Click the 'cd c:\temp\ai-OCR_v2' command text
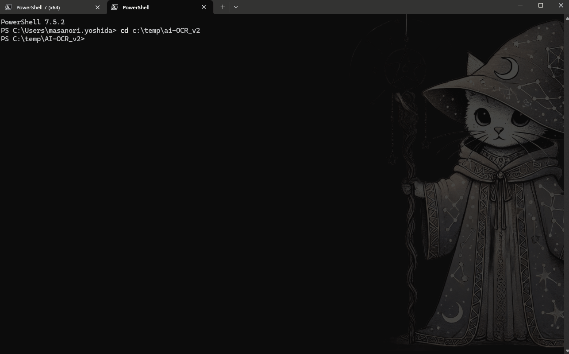 [160, 30]
